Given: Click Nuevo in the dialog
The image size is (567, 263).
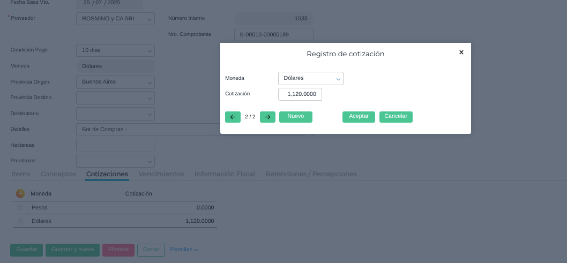Looking at the screenshot, I should [295, 116].
